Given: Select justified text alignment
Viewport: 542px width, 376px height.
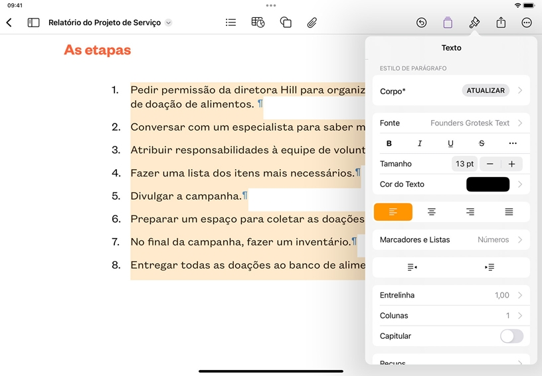Looking at the screenshot, I should coord(509,212).
